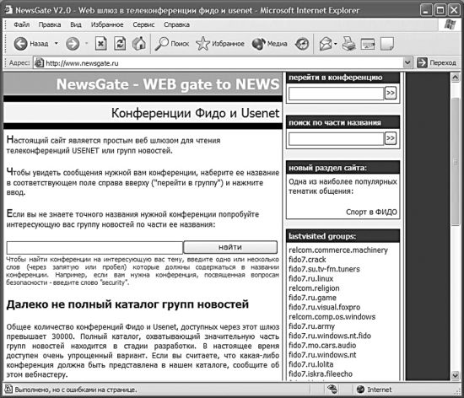Viewport: 464px width, 398px height.
Task: Open fido7.ru.visual.foxpro group link
Action: 324,307
